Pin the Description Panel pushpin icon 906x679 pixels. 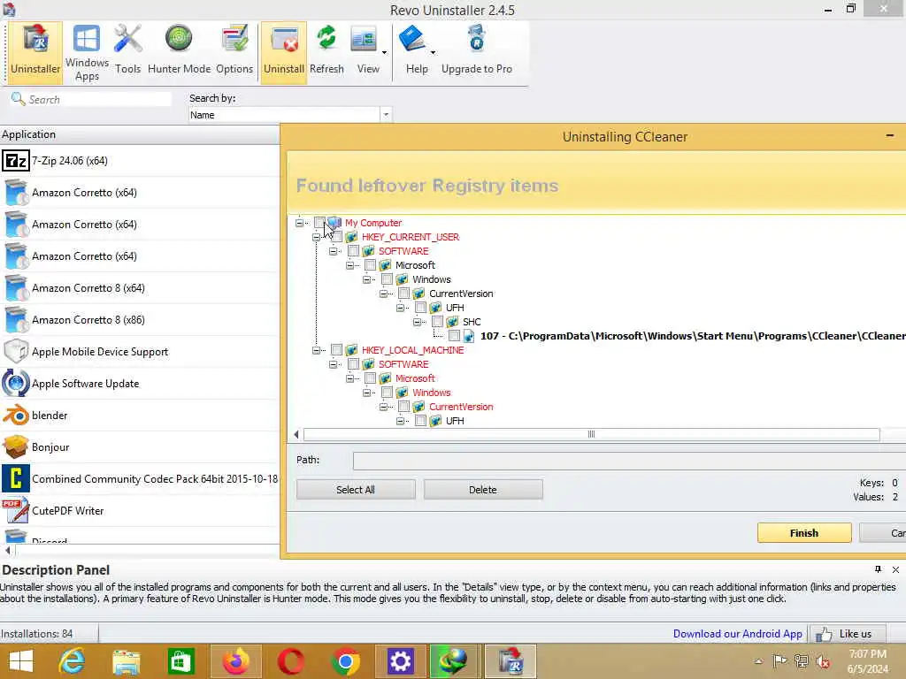click(x=878, y=569)
